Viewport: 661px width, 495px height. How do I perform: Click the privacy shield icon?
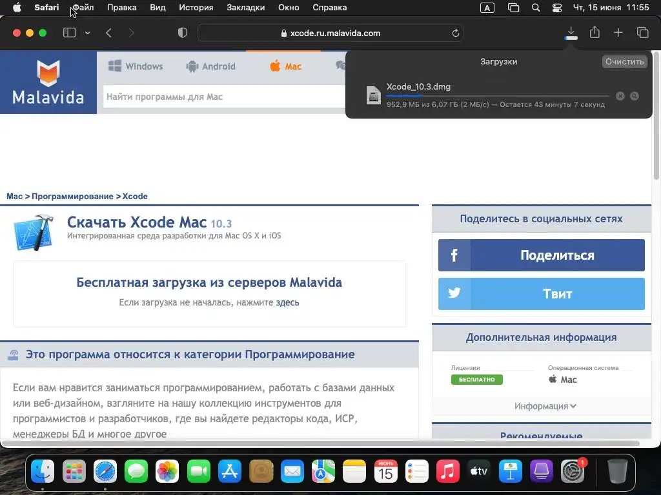click(183, 33)
